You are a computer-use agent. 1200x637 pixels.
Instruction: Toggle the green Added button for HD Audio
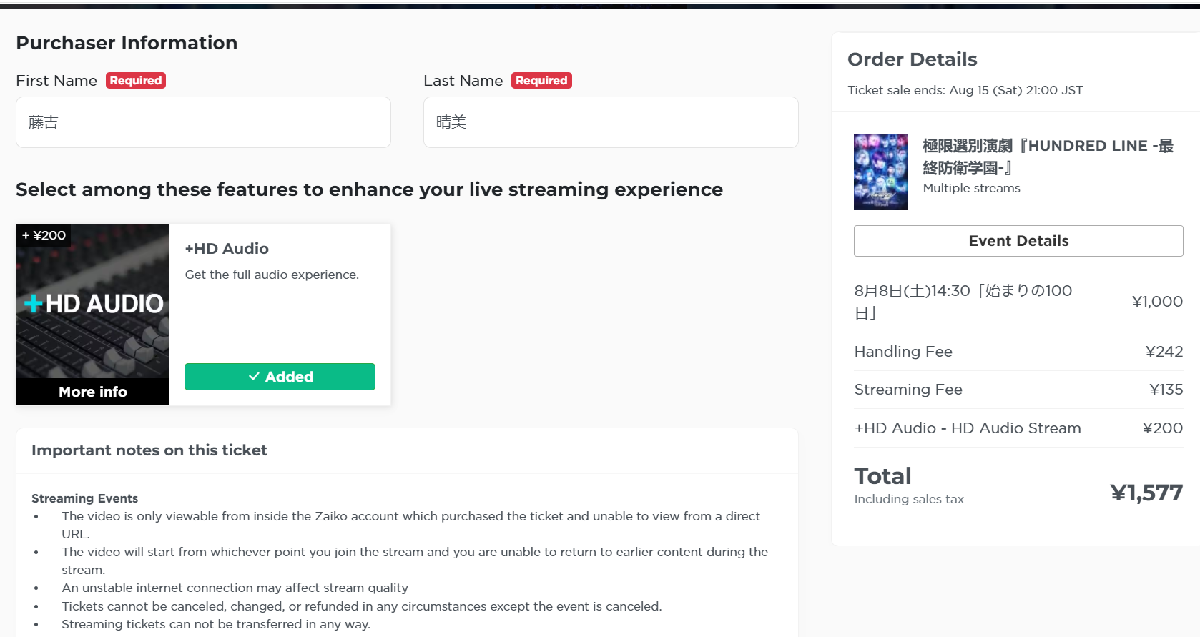(280, 377)
